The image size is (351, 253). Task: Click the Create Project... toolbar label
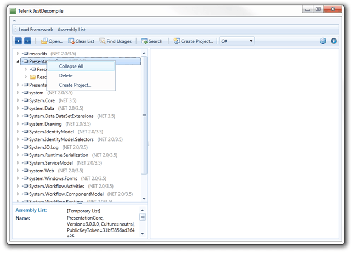pyautogui.click(x=197, y=41)
